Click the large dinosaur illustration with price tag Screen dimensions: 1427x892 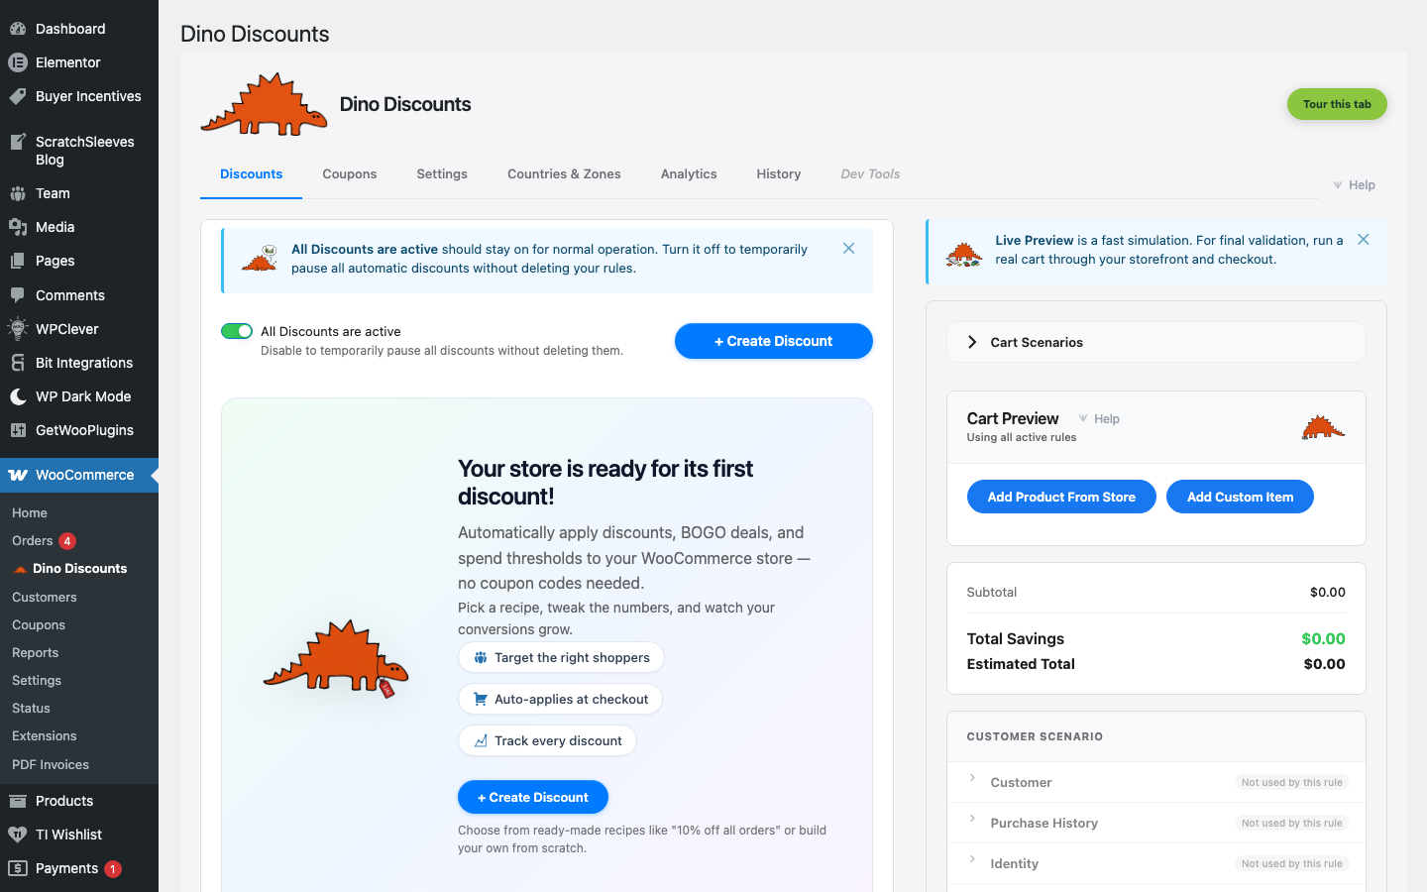pyautogui.click(x=336, y=658)
